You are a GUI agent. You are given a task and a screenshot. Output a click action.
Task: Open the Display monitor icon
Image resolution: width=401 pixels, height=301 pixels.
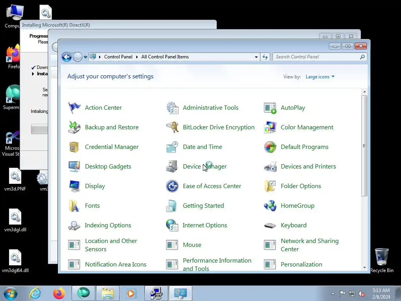coord(74,186)
